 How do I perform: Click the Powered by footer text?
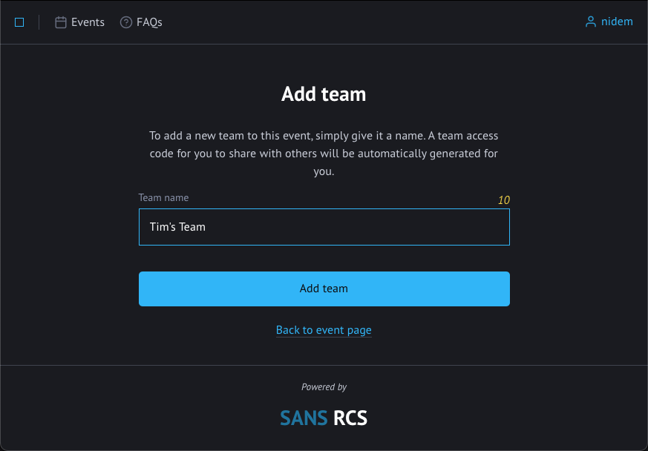pyautogui.click(x=324, y=387)
